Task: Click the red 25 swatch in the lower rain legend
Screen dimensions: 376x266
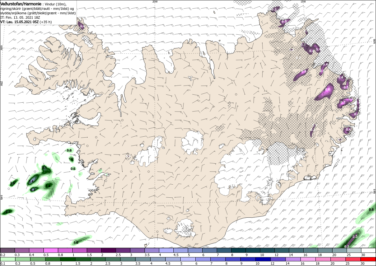Action: click(353, 259)
